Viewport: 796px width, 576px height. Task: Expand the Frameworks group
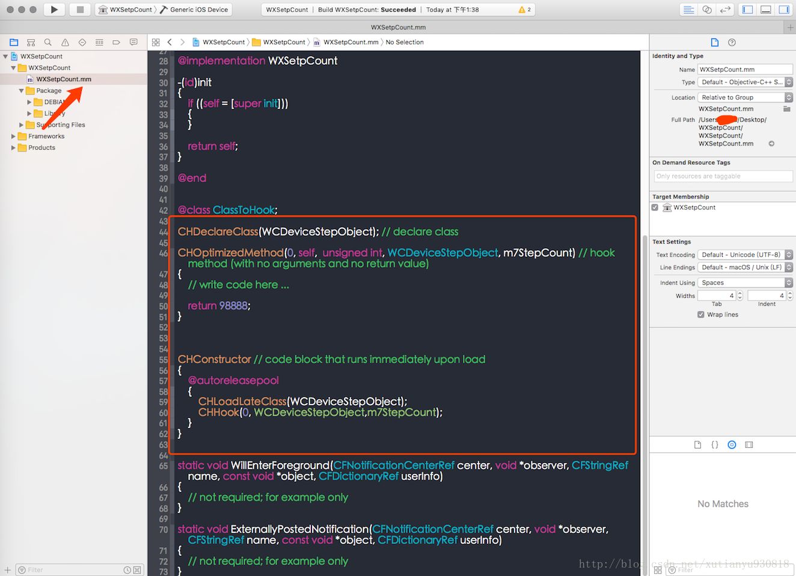tap(13, 136)
